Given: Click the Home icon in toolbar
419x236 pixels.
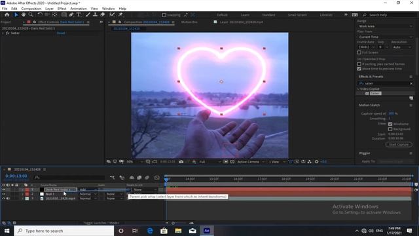Looking at the screenshot, I should pos(7,14).
